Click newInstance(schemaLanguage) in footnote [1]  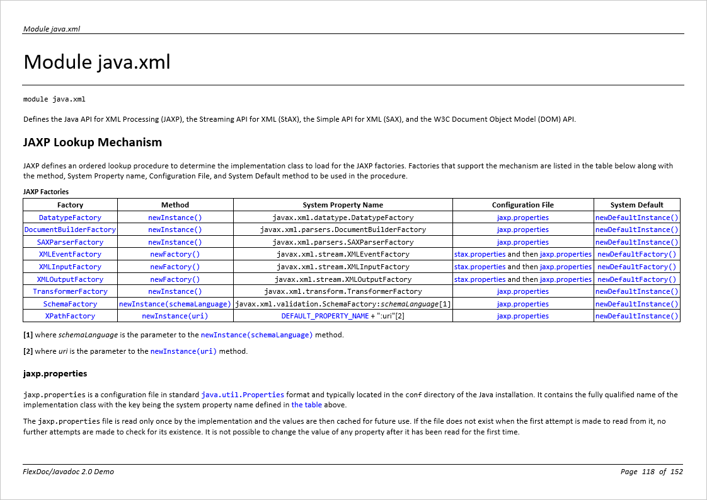(256, 335)
